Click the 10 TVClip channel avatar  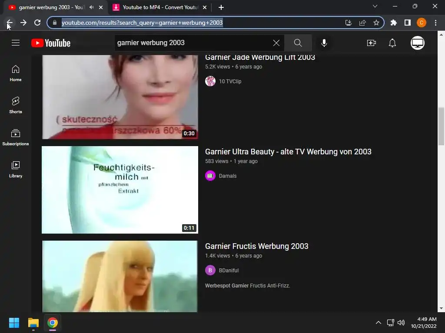click(210, 81)
